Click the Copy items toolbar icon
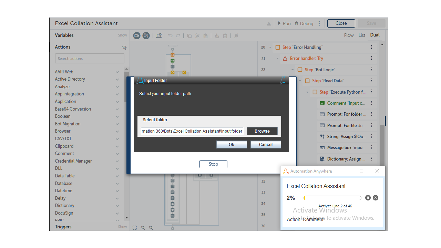 click(189, 35)
